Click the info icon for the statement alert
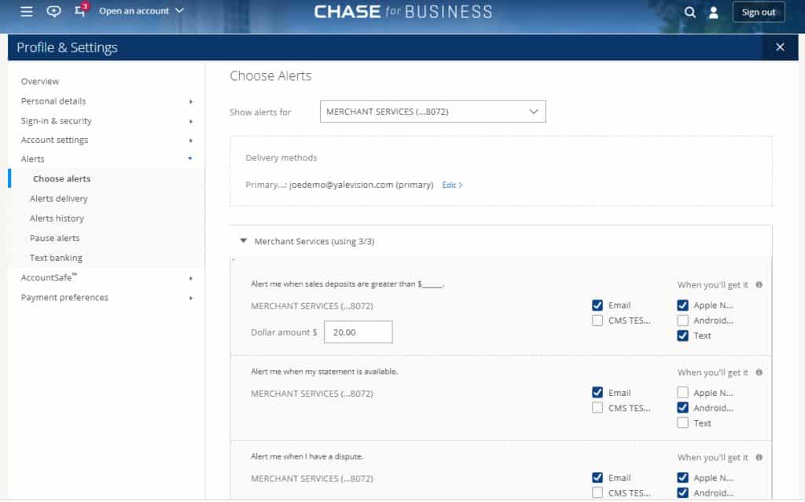Screen dimensions: 805x502 [x=759, y=372]
